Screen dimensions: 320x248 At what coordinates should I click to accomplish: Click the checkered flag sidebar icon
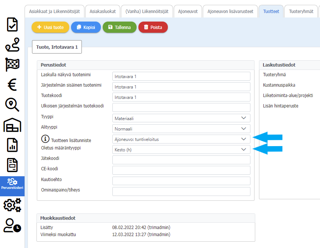tap(12, 65)
